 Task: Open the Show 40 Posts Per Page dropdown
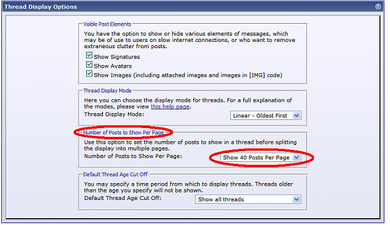(261, 157)
